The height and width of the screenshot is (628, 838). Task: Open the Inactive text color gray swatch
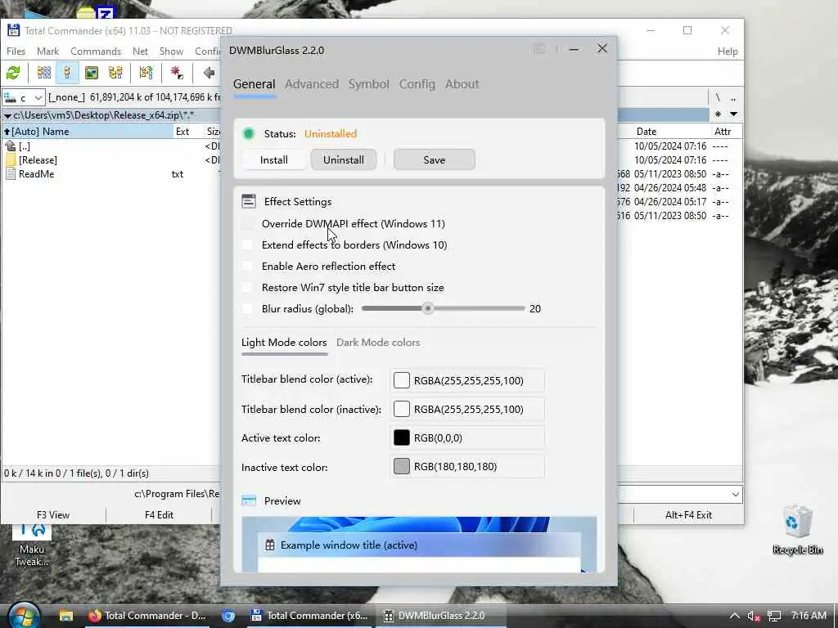(402, 467)
